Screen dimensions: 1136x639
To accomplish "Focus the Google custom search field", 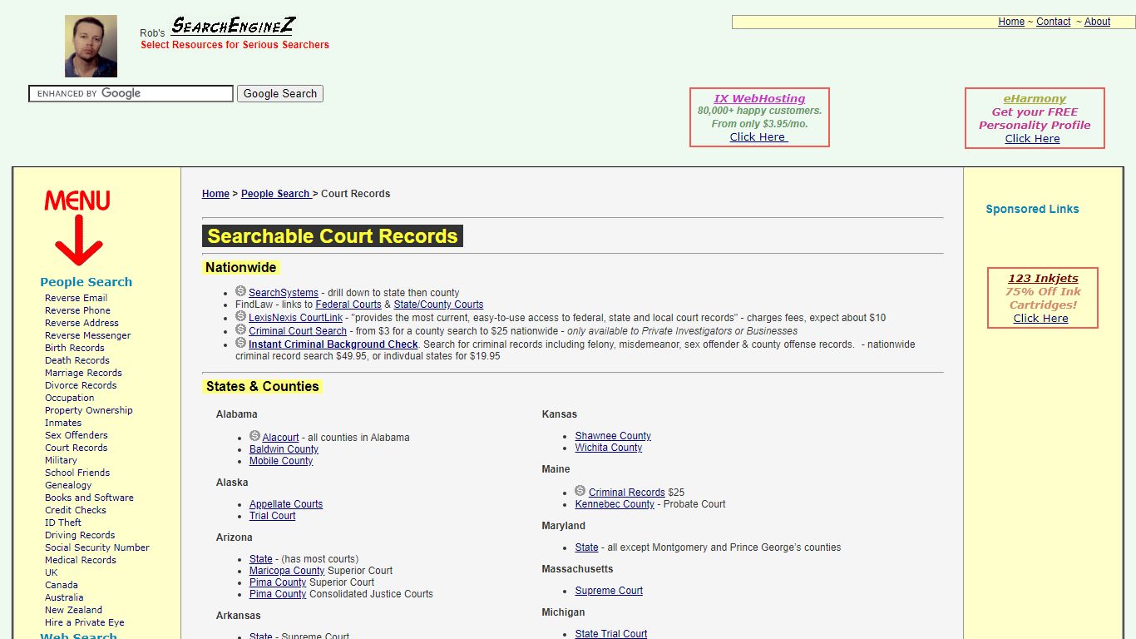I will 131,94.
